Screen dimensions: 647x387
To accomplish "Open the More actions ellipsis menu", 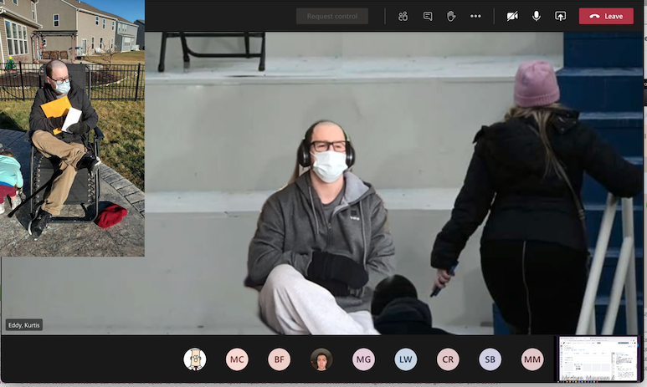I will click(475, 16).
